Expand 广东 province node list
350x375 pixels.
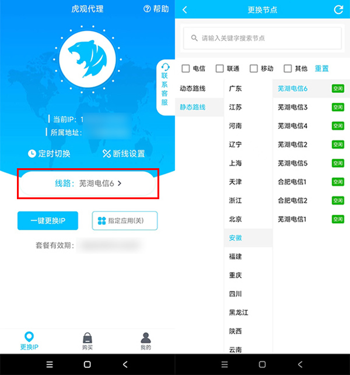(236, 89)
